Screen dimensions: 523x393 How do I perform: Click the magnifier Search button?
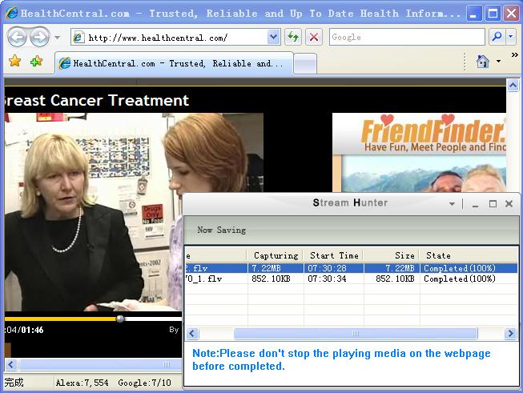click(x=497, y=37)
